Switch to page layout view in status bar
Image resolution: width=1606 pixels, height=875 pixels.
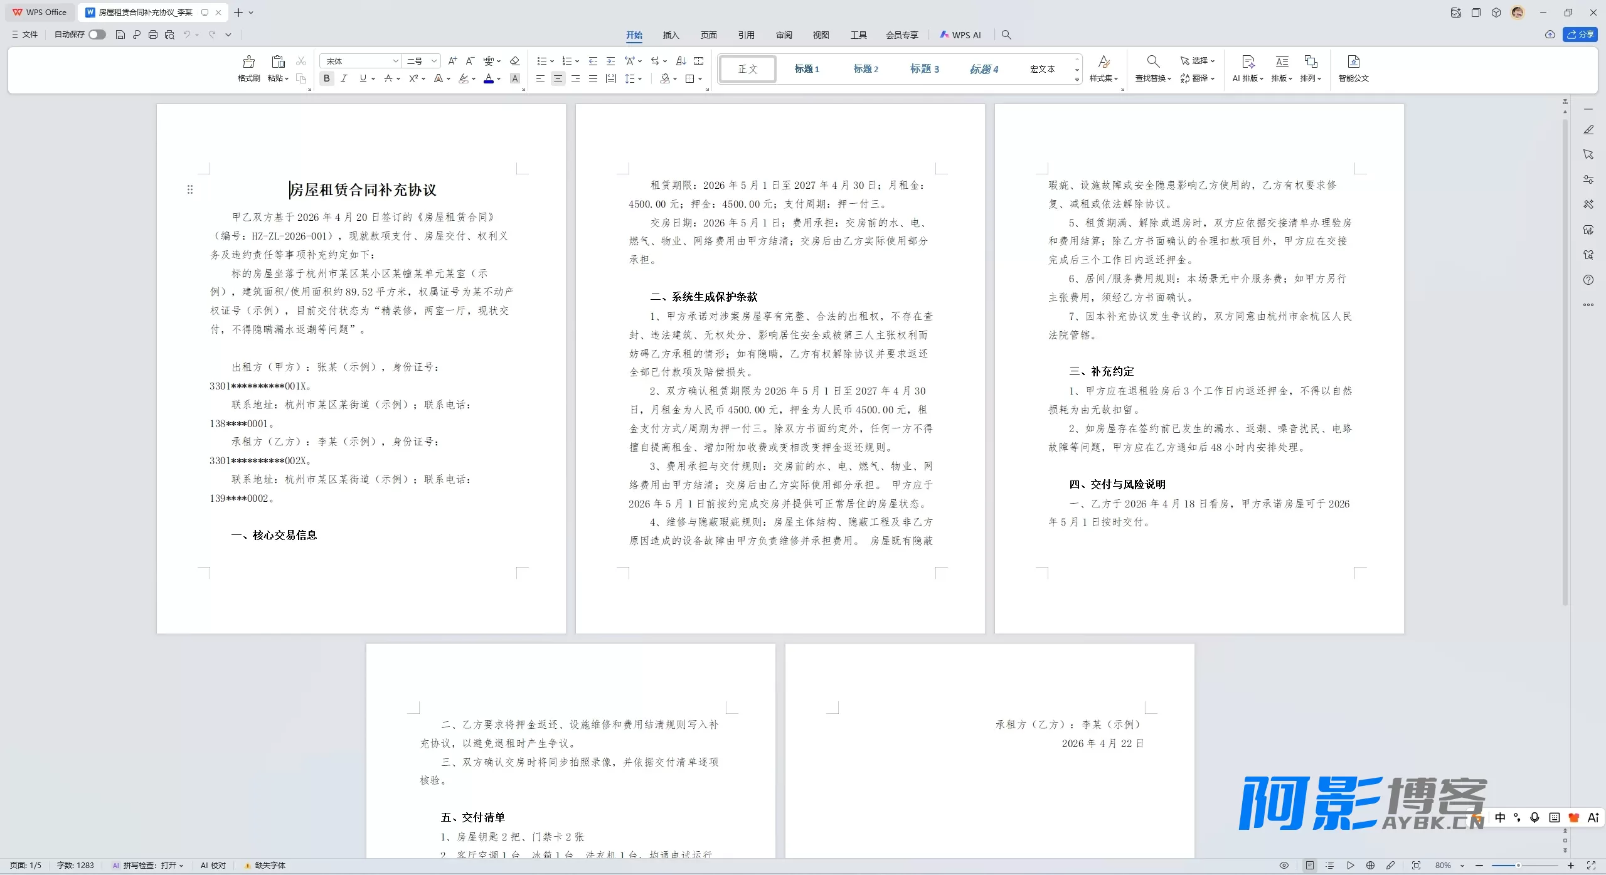(1310, 866)
